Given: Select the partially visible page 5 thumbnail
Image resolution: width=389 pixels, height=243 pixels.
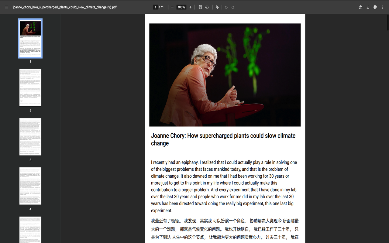Looking at the screenshot, I should click(x=30, y=230).
